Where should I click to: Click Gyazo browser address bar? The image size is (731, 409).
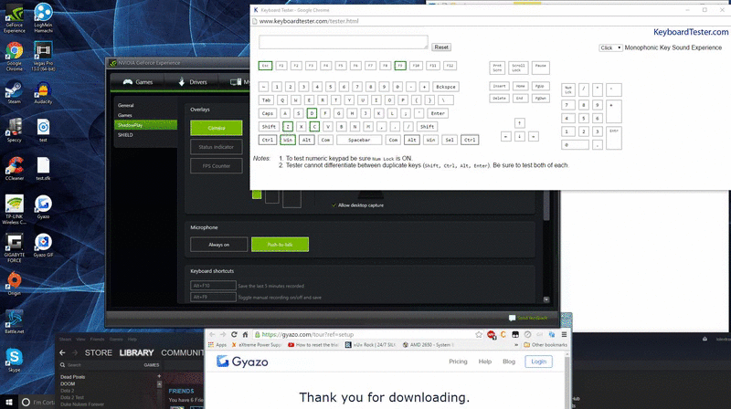click(363, 334)
